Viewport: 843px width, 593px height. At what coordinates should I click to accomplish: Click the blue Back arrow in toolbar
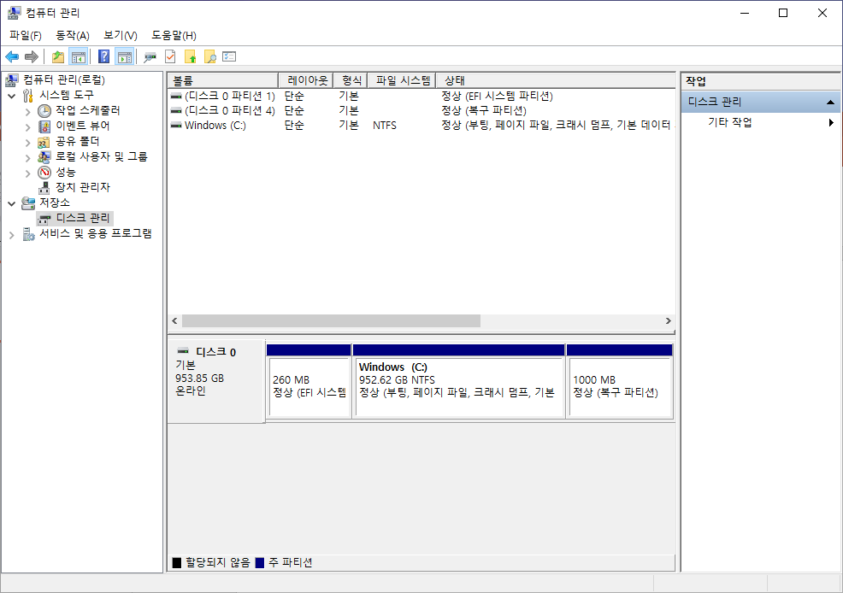[x=12, y=56]
